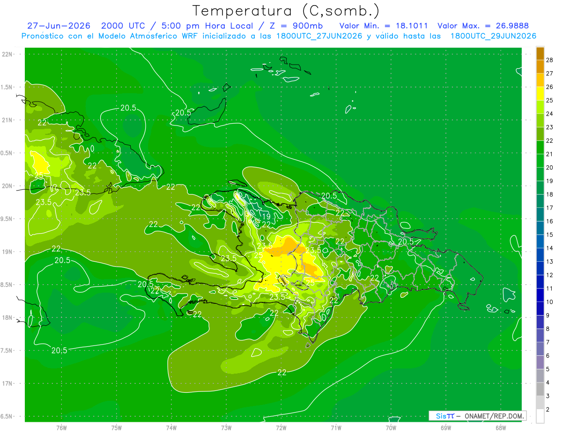The width and height of the screenshot is (562, 434).
Task: Click the '17N' latitude axis label
Action: [7, 383]
